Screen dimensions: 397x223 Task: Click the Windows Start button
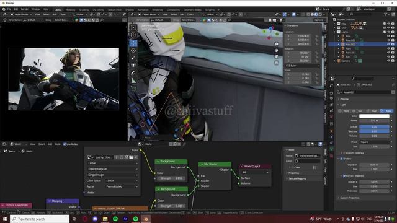5,219
